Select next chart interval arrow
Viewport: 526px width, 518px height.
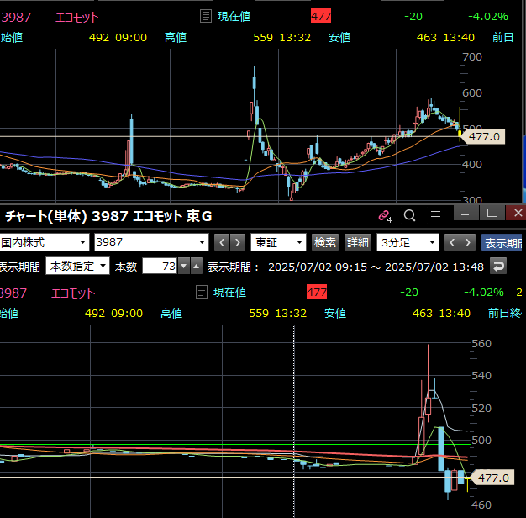point(468,242)
